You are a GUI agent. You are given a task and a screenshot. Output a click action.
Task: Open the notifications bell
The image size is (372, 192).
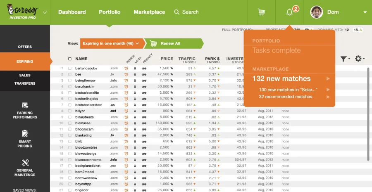(289, 12)
